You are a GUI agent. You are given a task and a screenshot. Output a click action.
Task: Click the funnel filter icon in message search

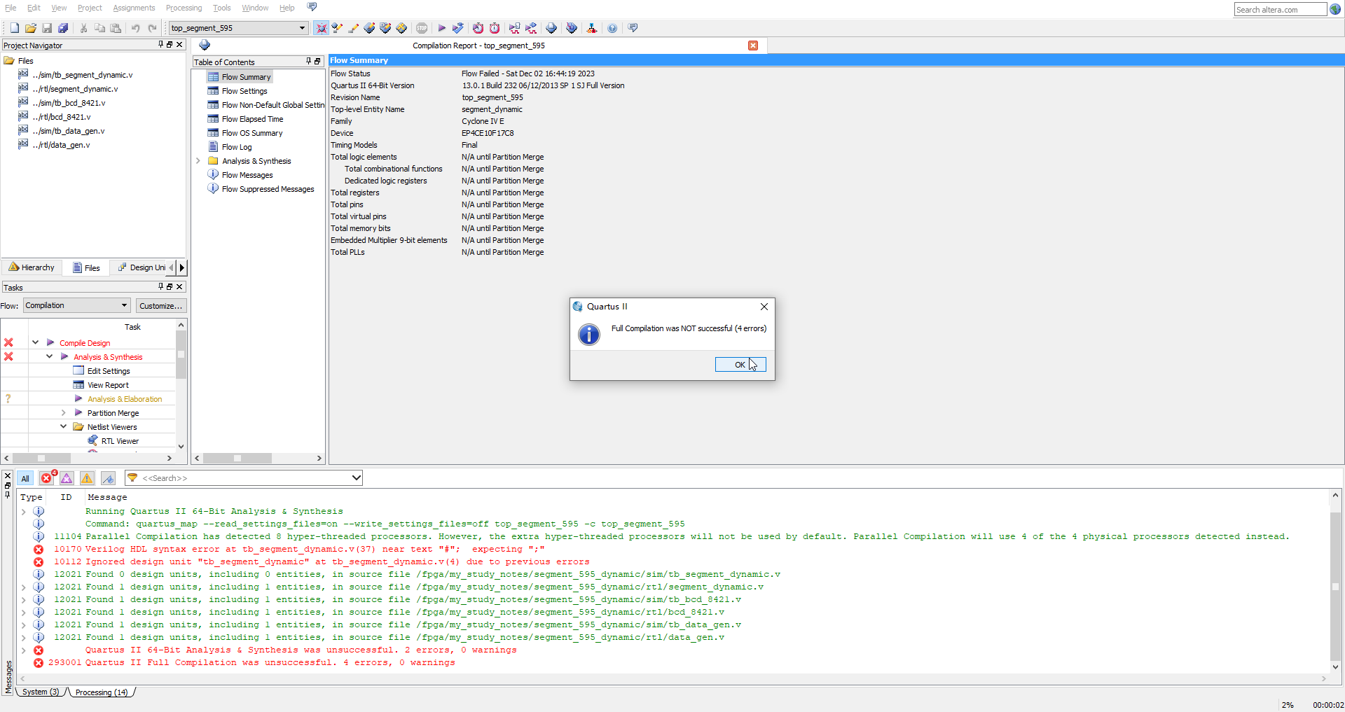pos(132,478)
